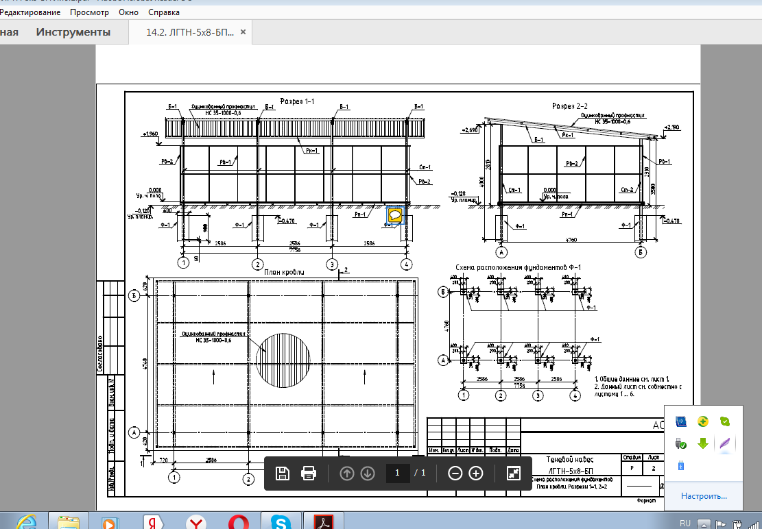Image resolution: width=762 pixels, height=529 pixels.
Task: Open the yellow comment note on drawing
Action: pos(395,216)
